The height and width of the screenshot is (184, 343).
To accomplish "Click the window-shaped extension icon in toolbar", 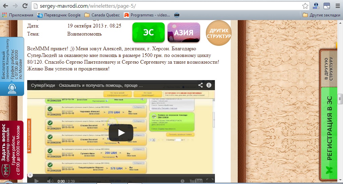I will point(327,6).
